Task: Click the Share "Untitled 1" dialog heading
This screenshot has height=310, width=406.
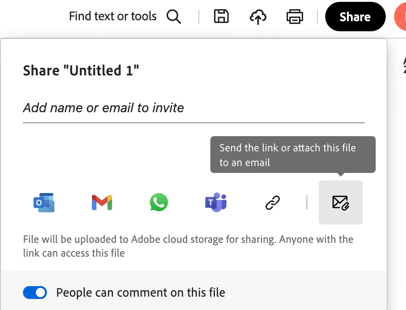Action: pyautogui.click(x=81, y=71)
